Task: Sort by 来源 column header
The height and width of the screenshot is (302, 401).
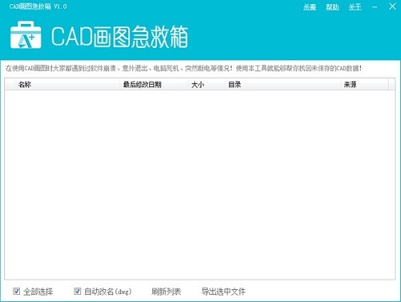Action: [364, 85]
